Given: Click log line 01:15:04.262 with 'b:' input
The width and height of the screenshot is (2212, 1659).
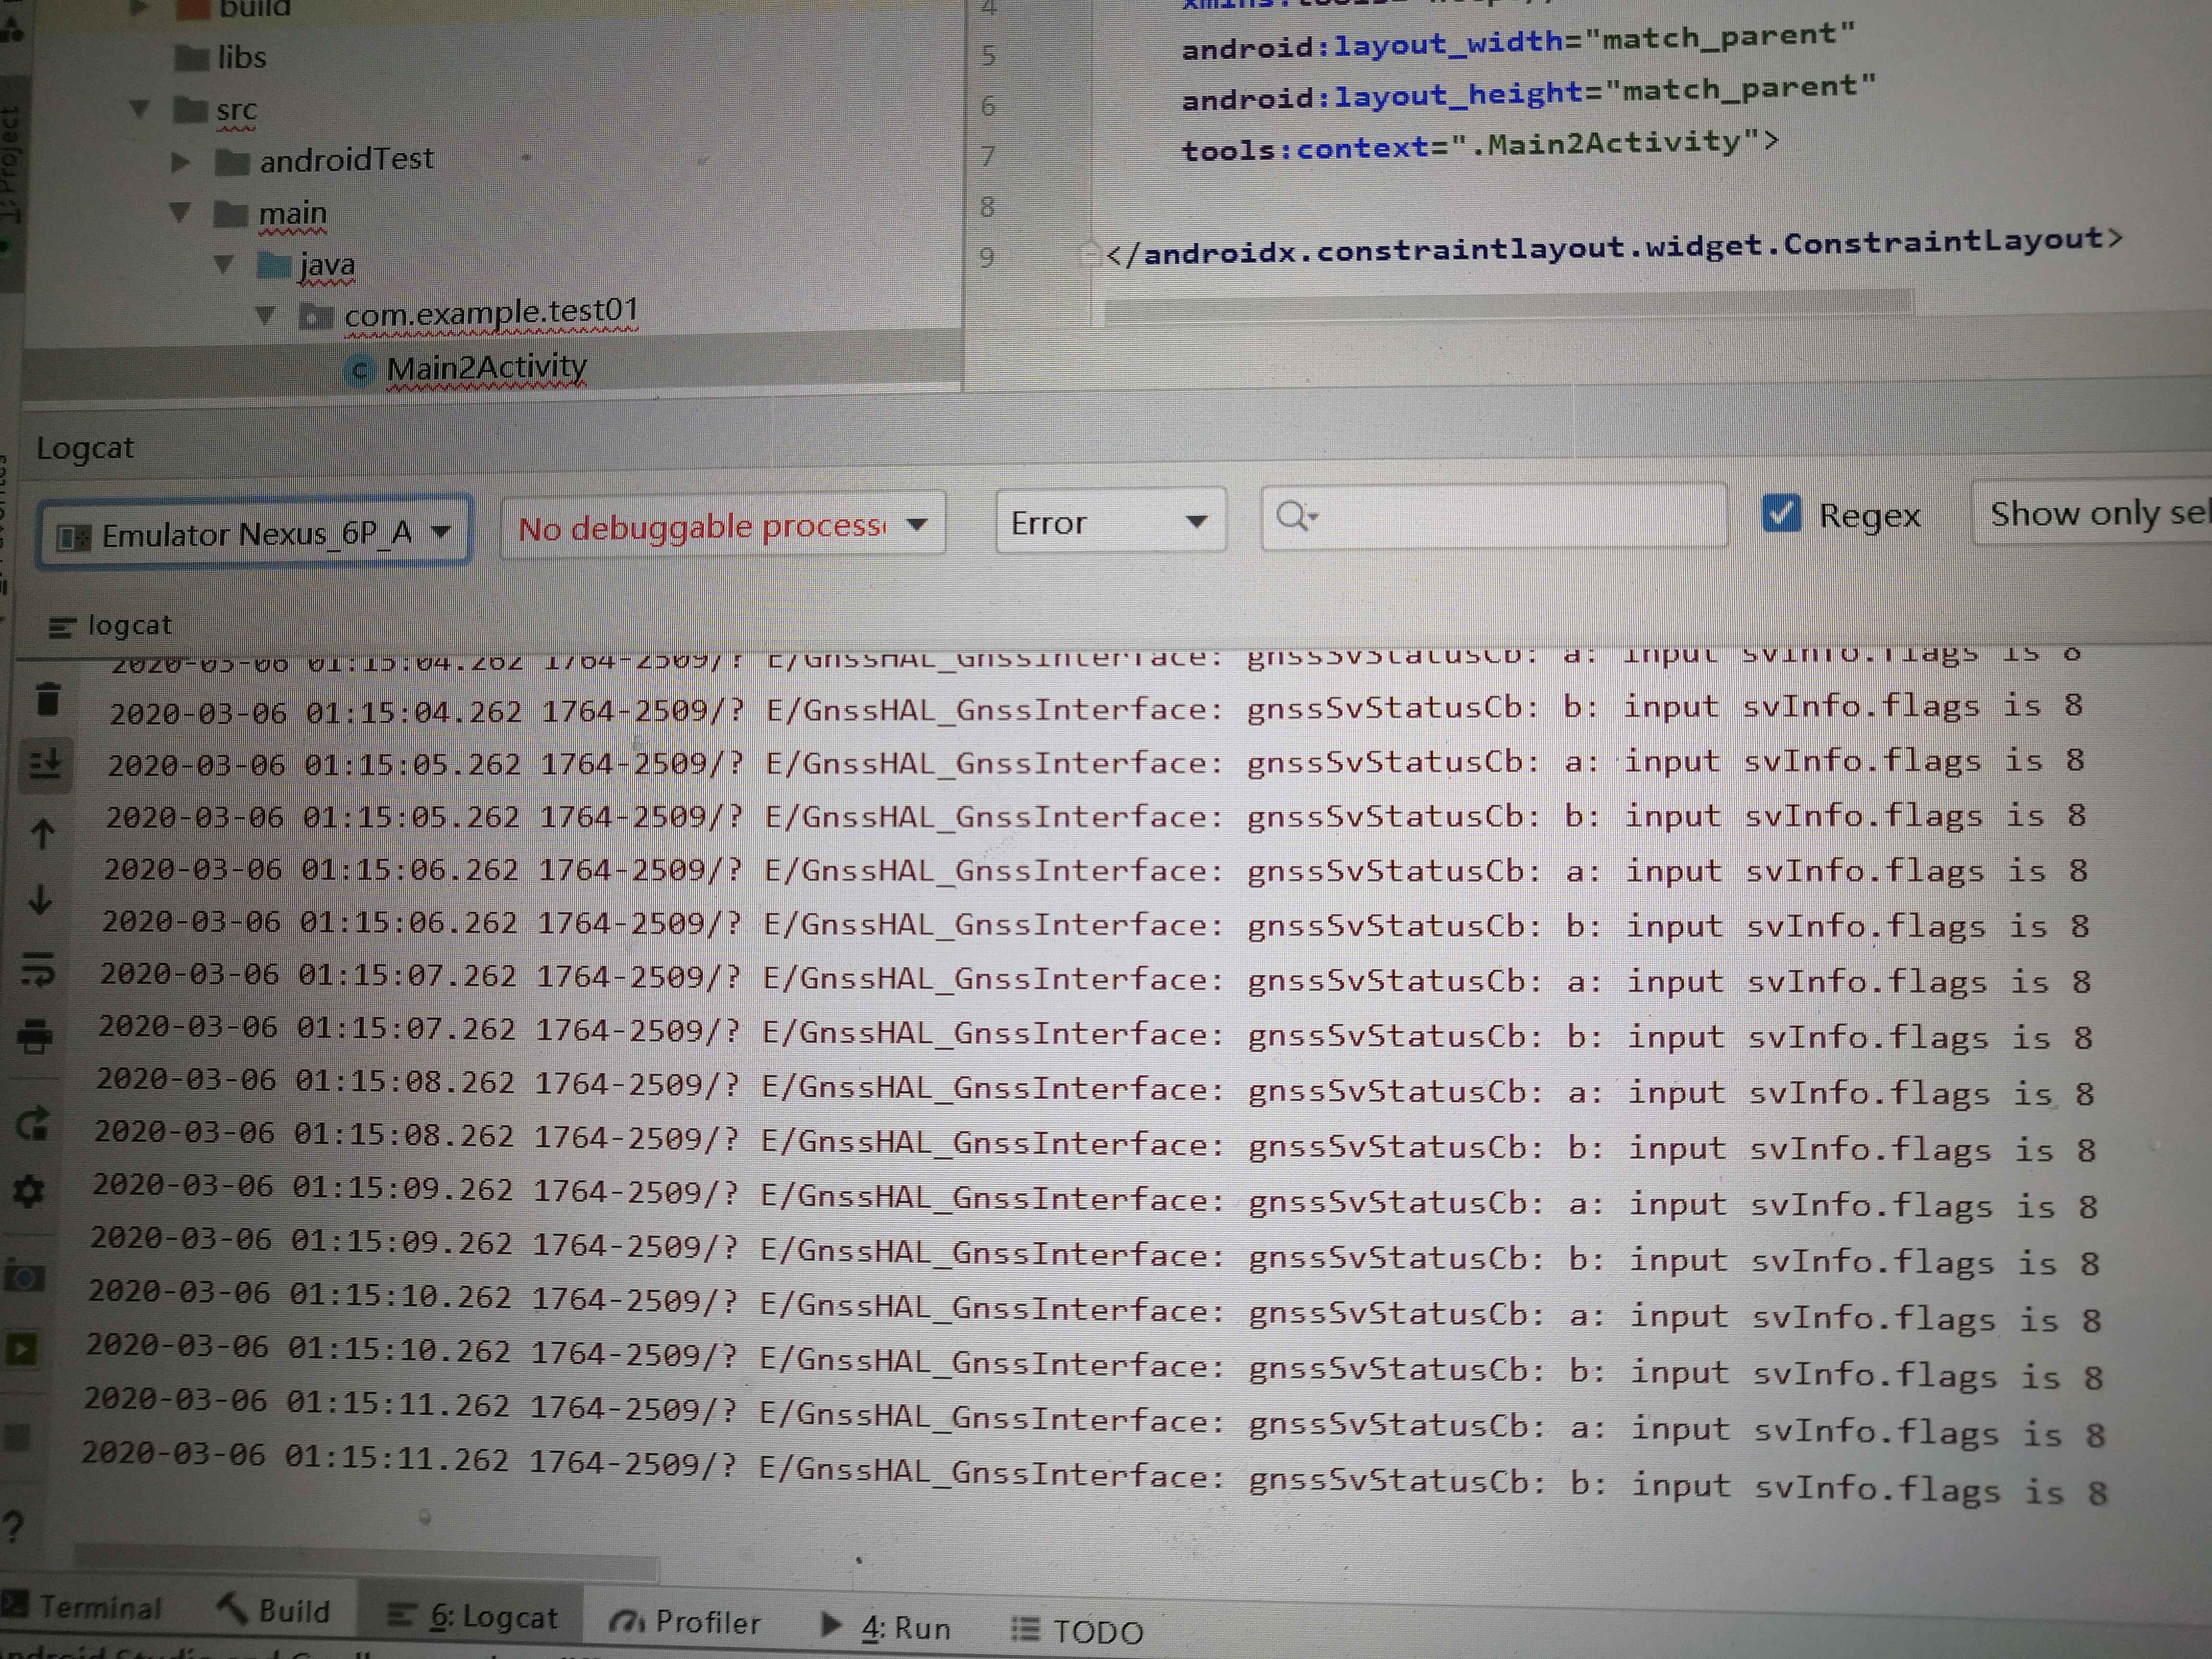Looking at the screenshot, I should click(1096, 709).
